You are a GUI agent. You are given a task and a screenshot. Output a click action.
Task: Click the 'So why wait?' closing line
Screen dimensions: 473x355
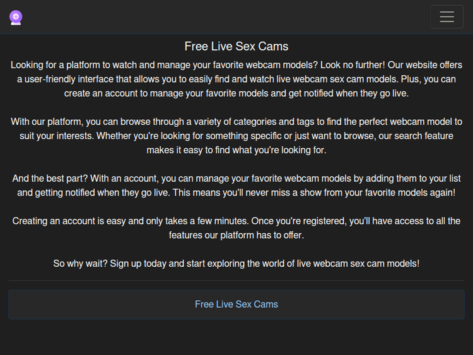(237, 264)
